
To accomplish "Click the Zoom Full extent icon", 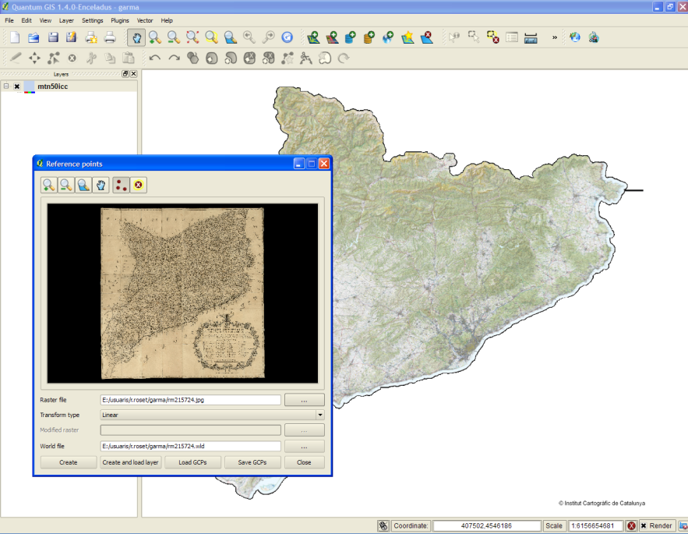I will click(192, 37).
